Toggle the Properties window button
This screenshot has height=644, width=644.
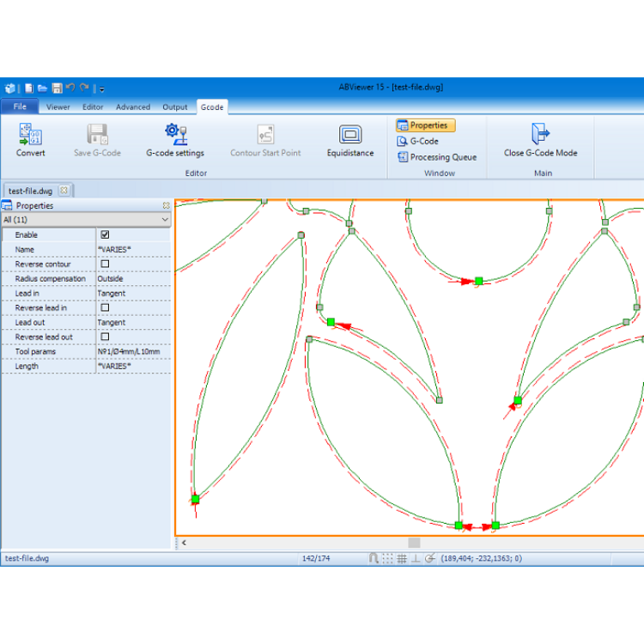point(426,125)
